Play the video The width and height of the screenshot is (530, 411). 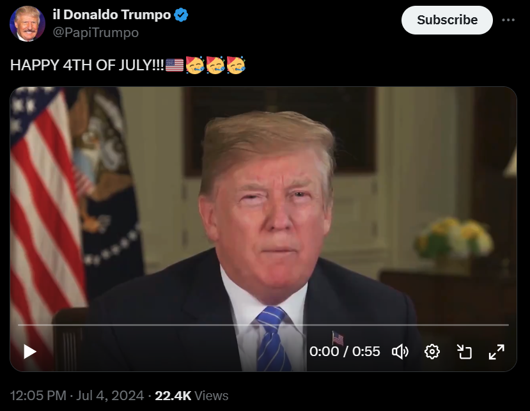click(x=30, y=352)
